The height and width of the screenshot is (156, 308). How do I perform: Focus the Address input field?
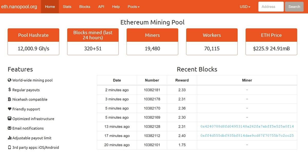[271, 7]
